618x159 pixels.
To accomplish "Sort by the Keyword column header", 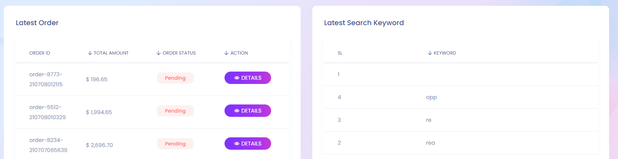I will click(x=445, y=53).
